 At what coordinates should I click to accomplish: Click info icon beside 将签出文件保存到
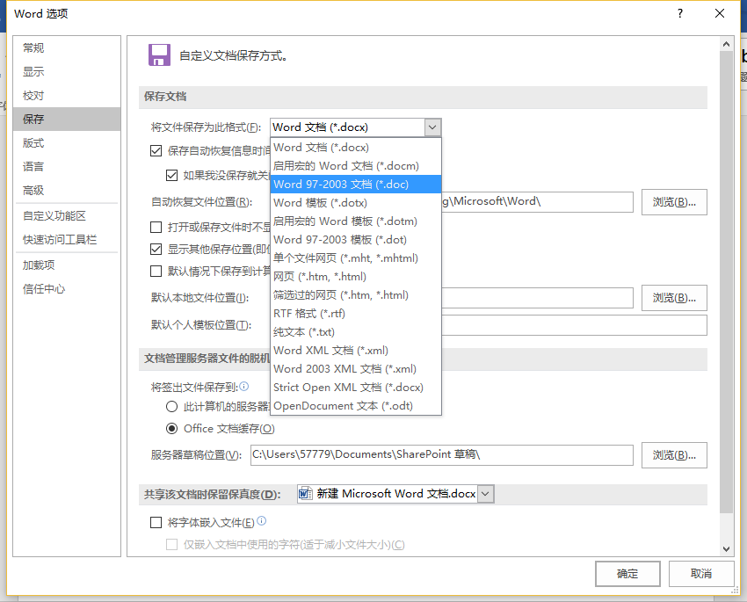pyautogui.click(x=244, y=387)
